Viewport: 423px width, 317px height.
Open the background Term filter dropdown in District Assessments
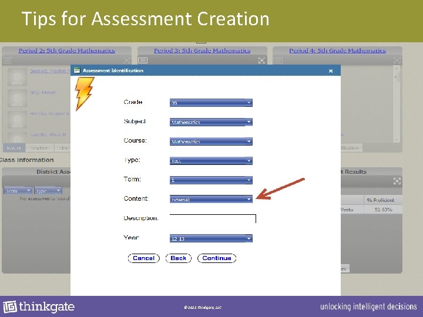click(x=18, y=191)
